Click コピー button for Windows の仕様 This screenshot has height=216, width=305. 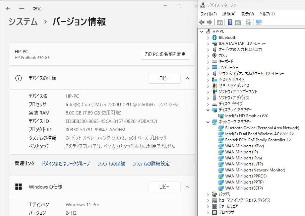click(x=164, y=187)
